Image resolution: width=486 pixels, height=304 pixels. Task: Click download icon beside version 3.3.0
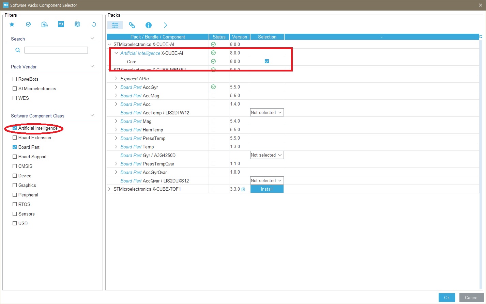(243, 189)
